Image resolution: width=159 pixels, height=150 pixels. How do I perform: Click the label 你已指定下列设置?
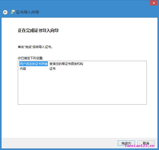point(31,58)
